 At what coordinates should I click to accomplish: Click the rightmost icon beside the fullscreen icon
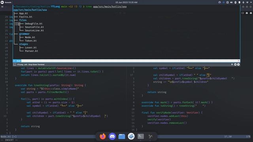pyautogui.click(x=251, y=13)
